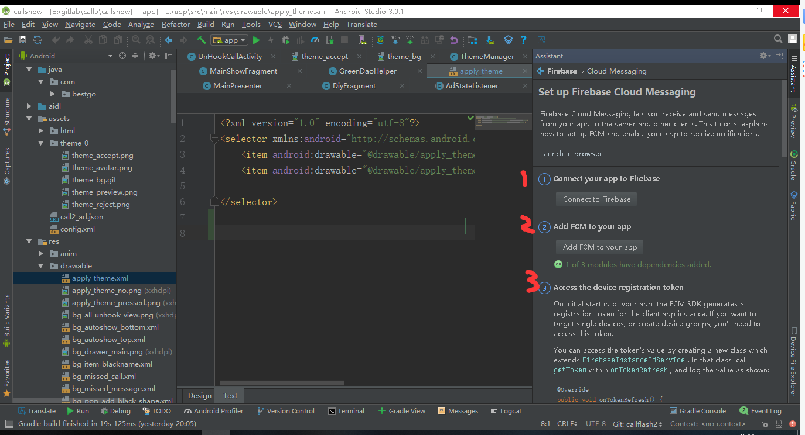Collapse the theme_0 folder node

point(42,143)
